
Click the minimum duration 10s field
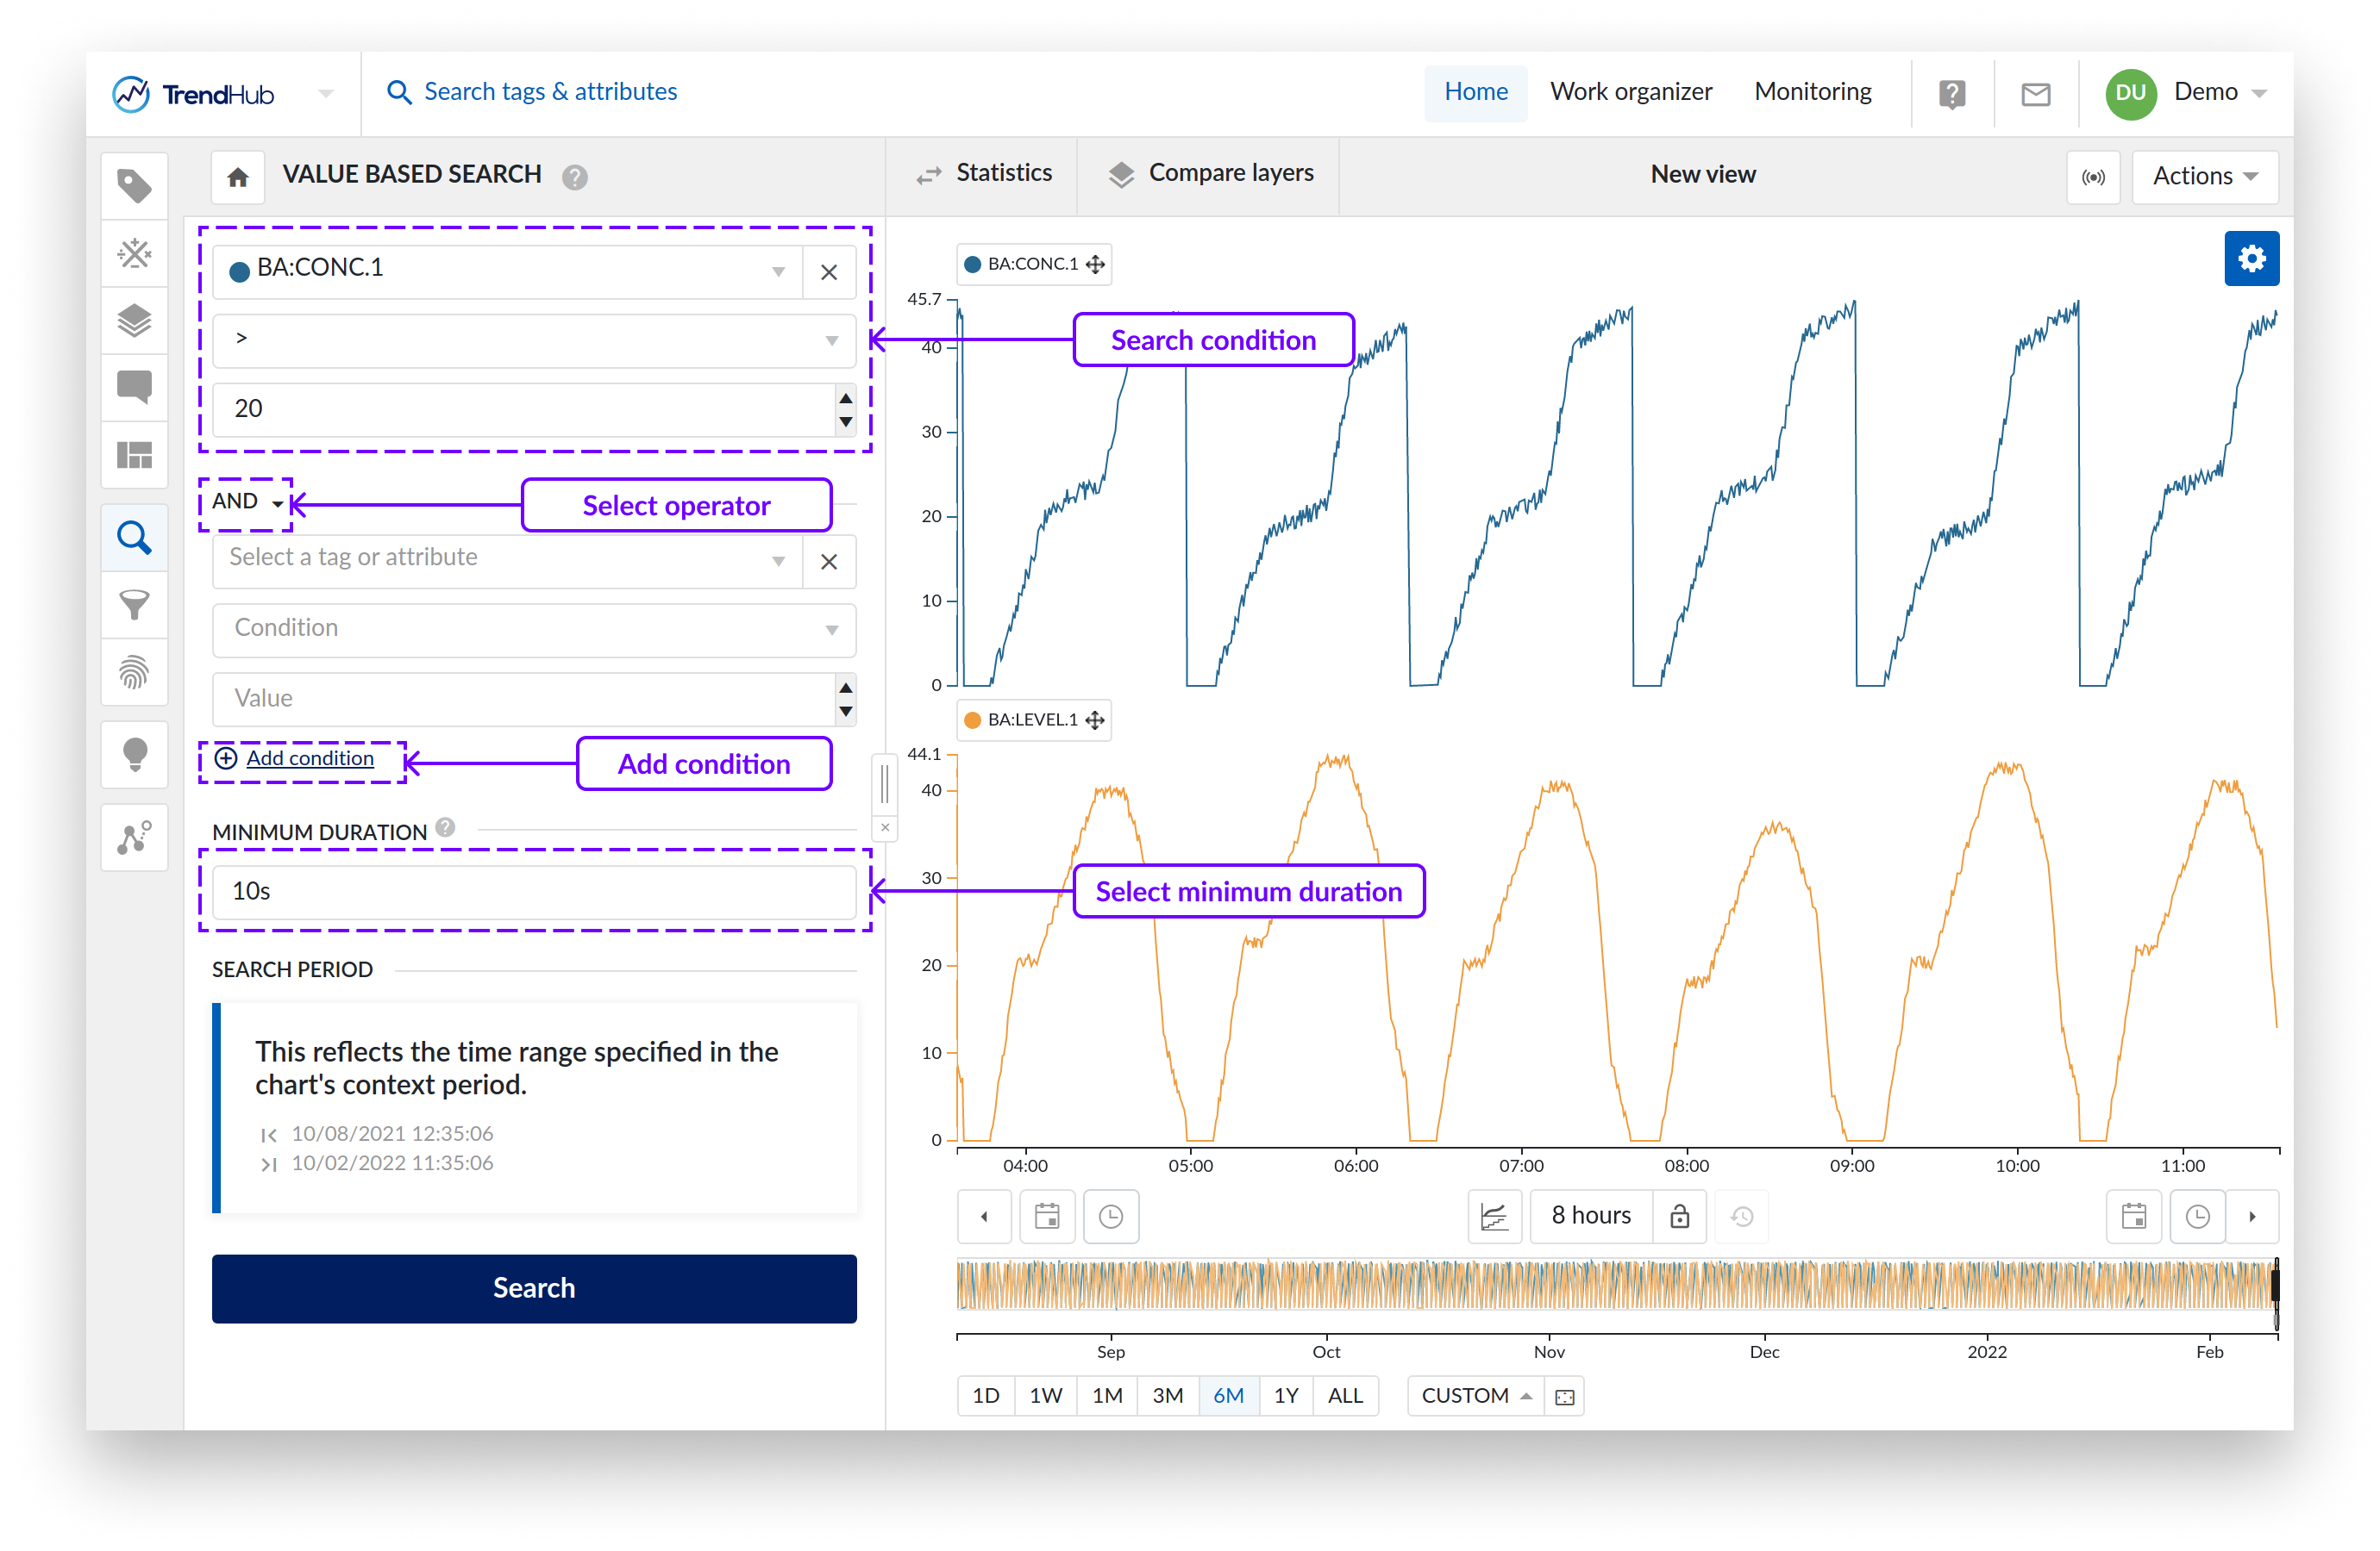pos(534,890)
